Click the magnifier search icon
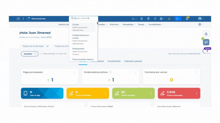 click(72, 18)
